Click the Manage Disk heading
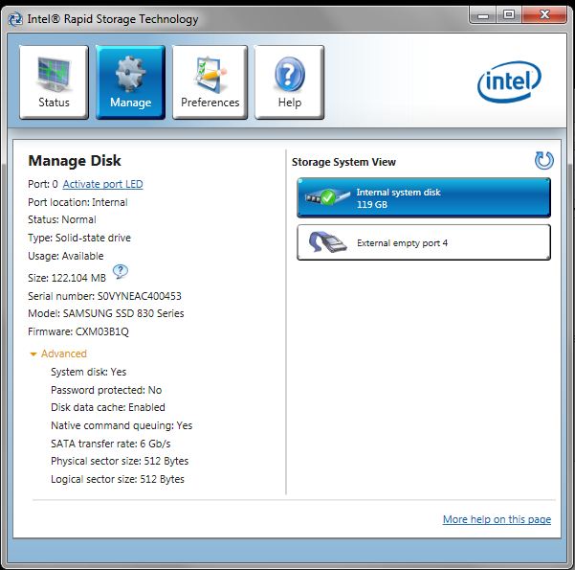 (75, 161)
